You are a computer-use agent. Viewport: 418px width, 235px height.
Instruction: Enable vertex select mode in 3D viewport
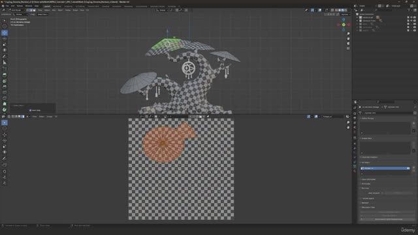click(27, 10)
